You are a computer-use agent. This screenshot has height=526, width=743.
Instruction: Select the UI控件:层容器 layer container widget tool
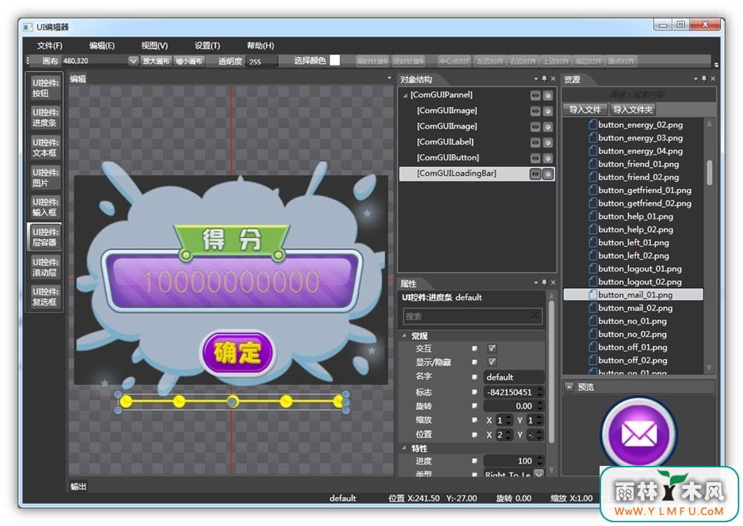45,237
